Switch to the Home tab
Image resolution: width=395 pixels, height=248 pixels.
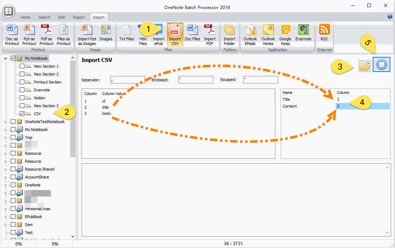pyautogui.click(x=26, y=17)
